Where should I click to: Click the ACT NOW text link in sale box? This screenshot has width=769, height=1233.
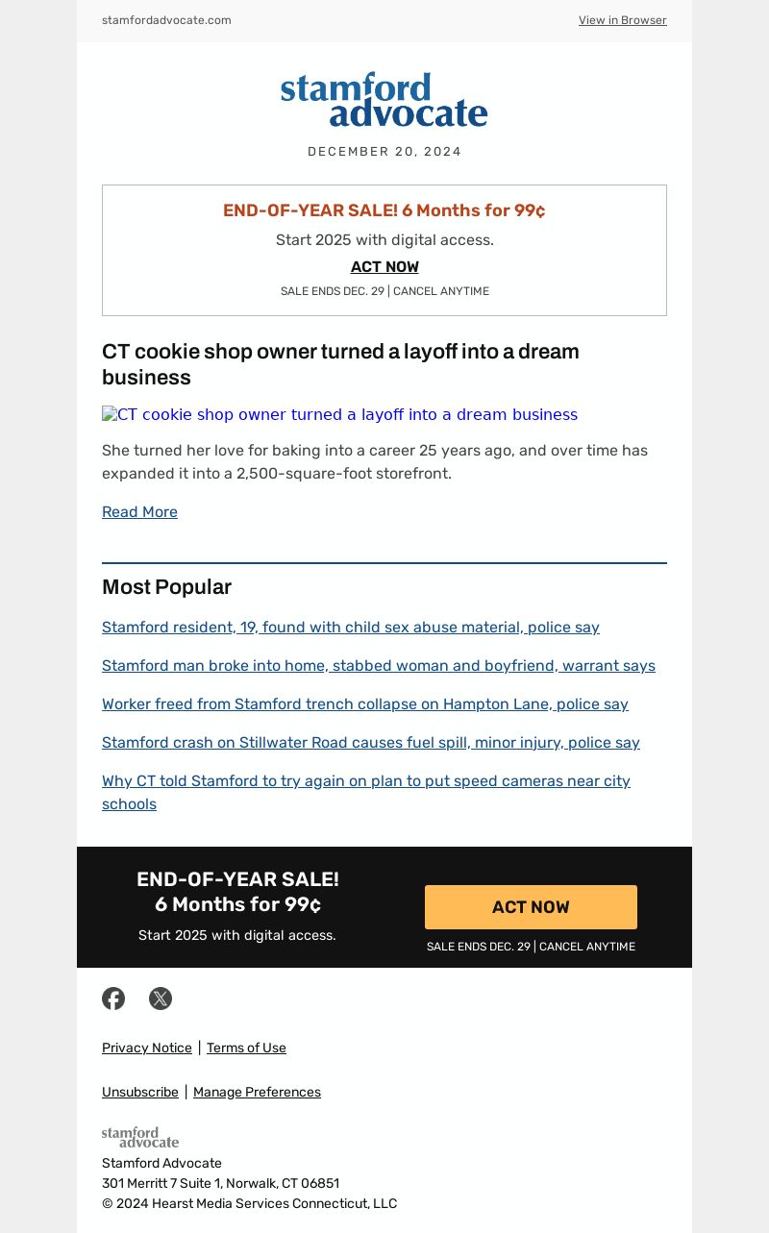[x=384, y=266]
